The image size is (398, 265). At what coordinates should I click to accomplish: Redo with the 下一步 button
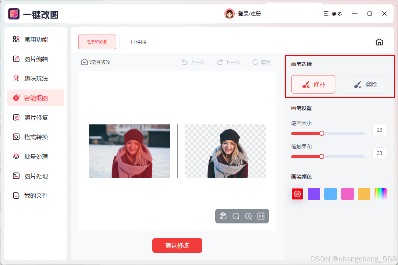coord(229,62)
